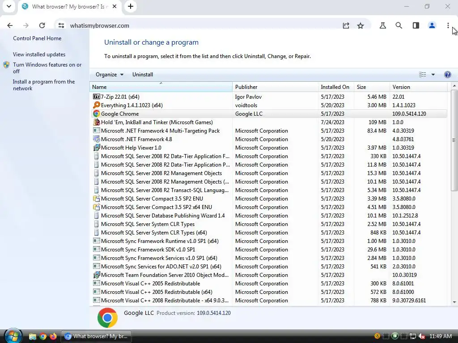The width and height of the screenshot is (458, 343).
Task: Open Control Panel Home
Action: click(x=37, y=38)
